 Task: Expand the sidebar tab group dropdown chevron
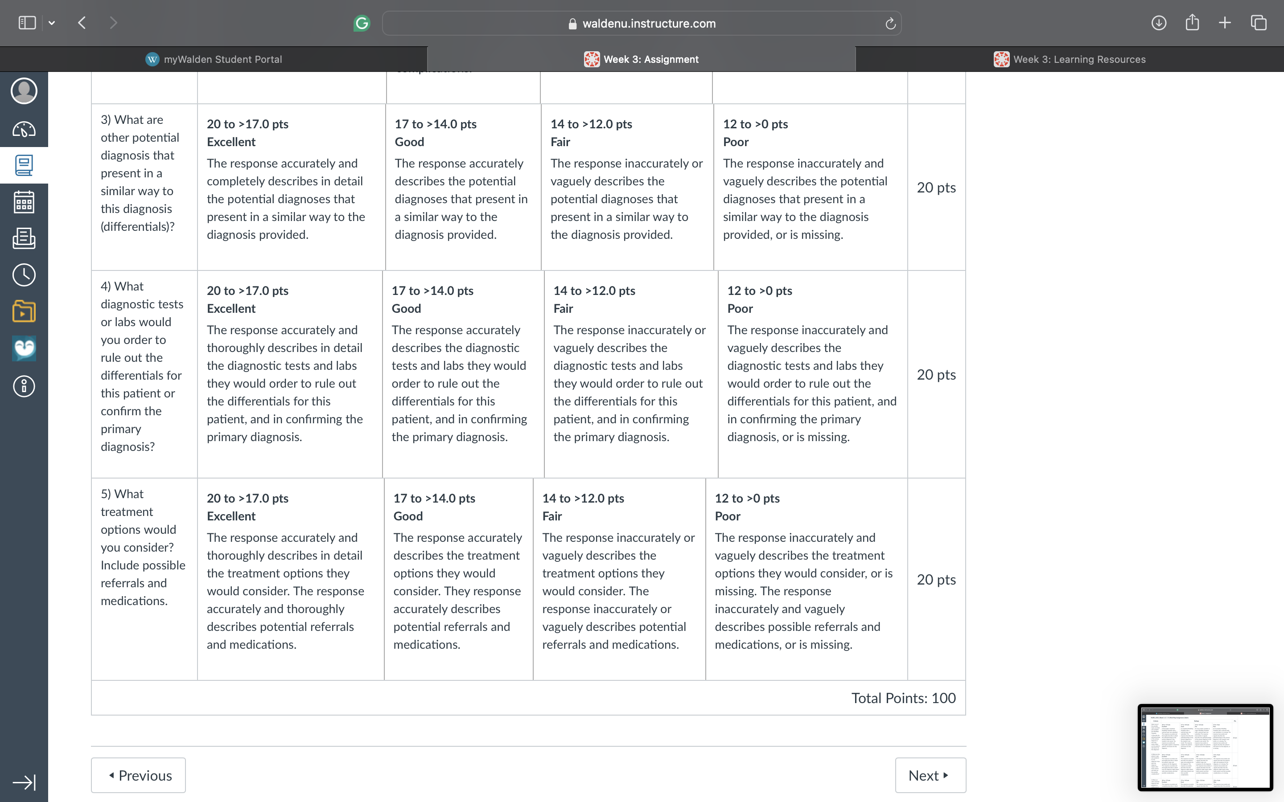[51, 23]
